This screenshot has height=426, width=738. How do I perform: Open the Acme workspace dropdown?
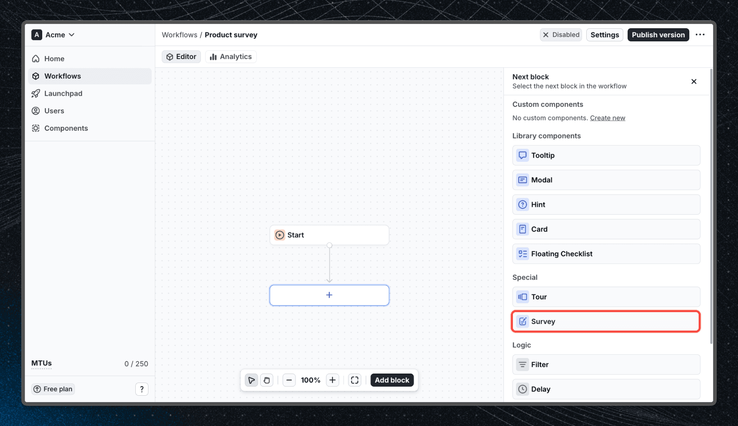pos(54,35)
